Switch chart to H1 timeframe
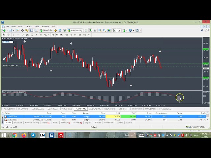 point(71,35)
